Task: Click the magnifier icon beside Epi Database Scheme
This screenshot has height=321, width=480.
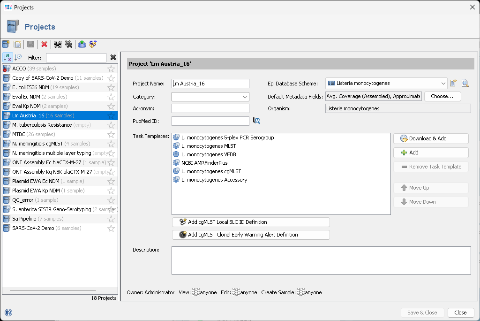Action: click(465, 84)
